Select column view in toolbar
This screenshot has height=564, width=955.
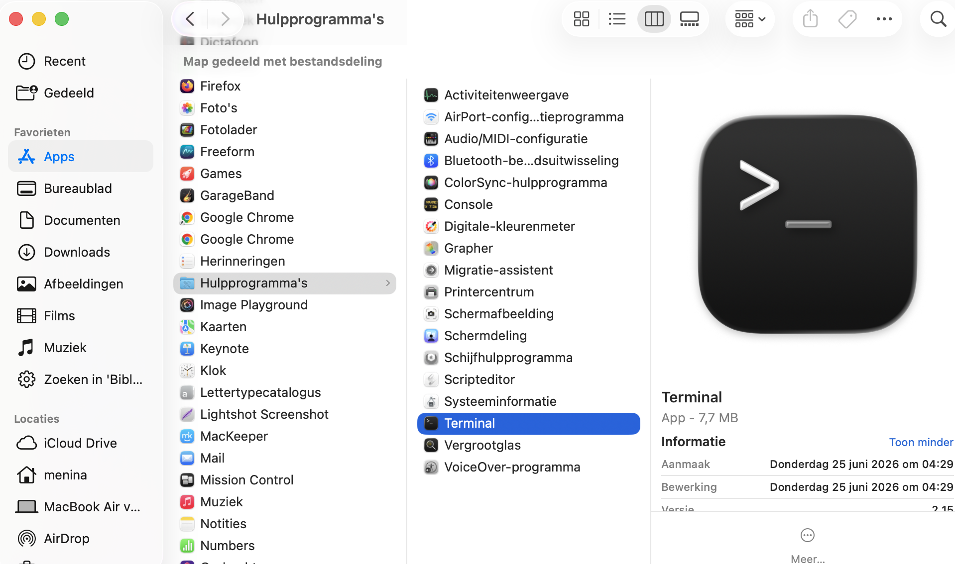[654, 19]
